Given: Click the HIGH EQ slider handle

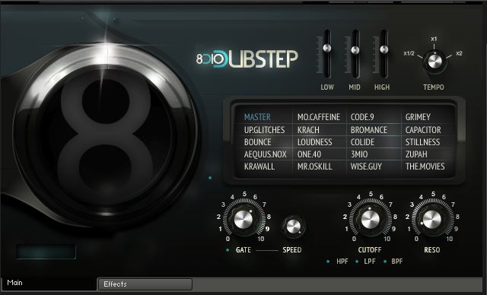Looking at the screenshot, I should pyautogui.click(x=384, y=49).
